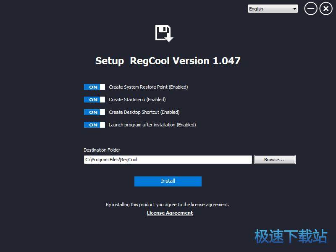336x252 pixels.
Task: Disable the Create Desktop Shortcut switch
Action: coord(94,112)
